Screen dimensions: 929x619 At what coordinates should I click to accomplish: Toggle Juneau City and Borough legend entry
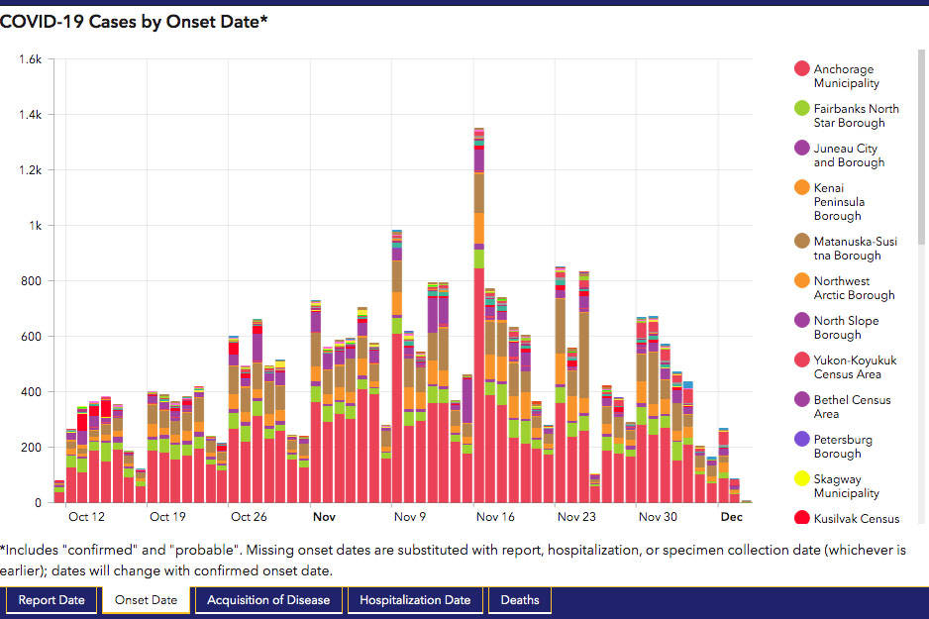coord(802,149)
